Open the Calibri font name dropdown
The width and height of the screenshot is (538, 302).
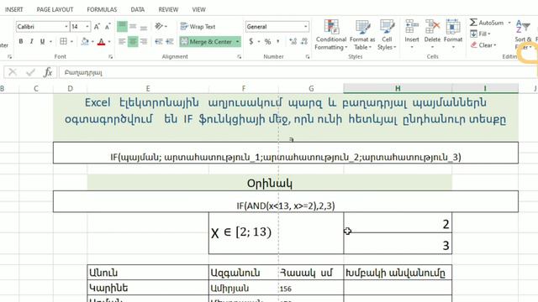tap(66, 27)
